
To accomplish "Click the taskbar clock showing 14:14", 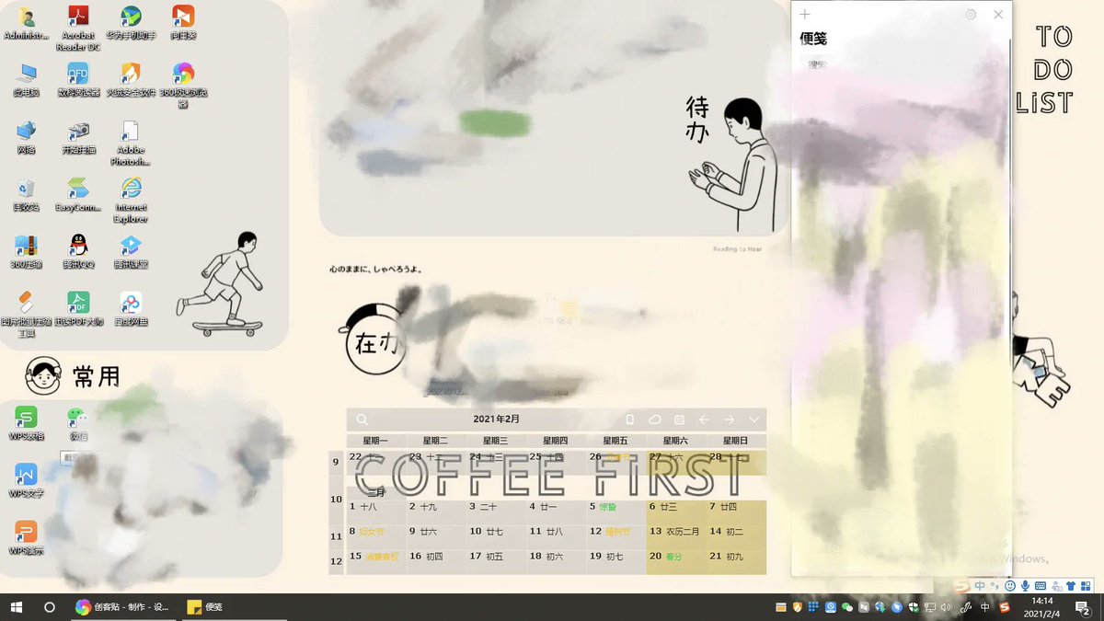I will click(x=1042, y=607).
